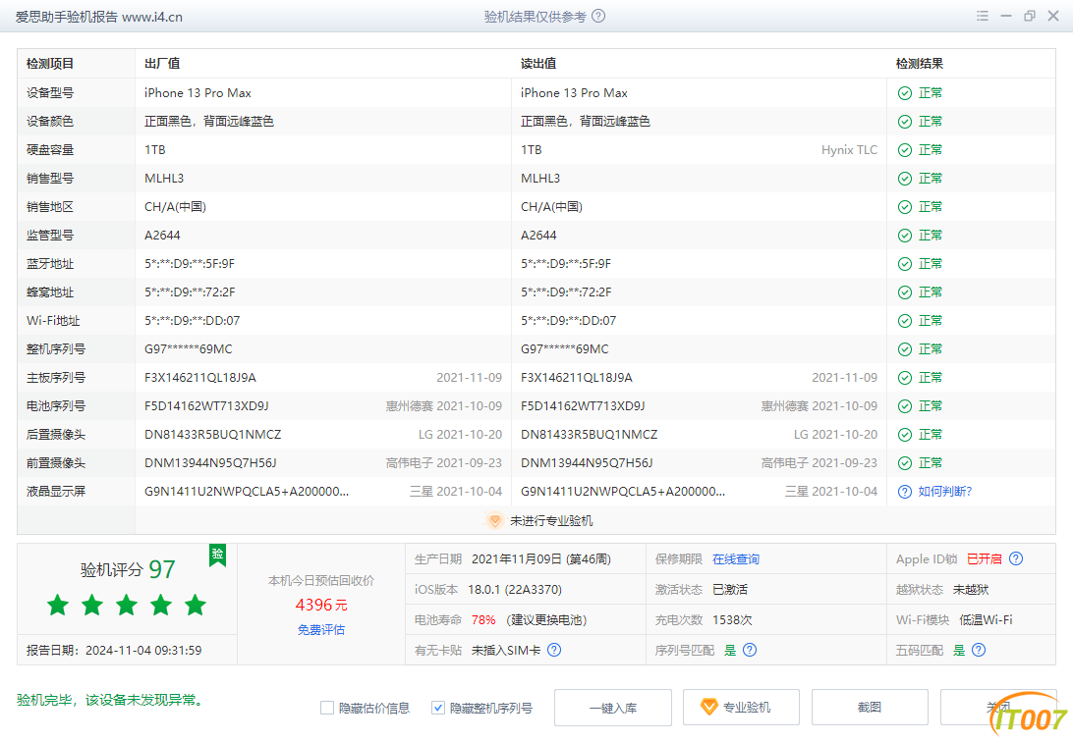Click the 低温Wi-Fi module value
1073x742 pixels.
click(x=986, y=619)
